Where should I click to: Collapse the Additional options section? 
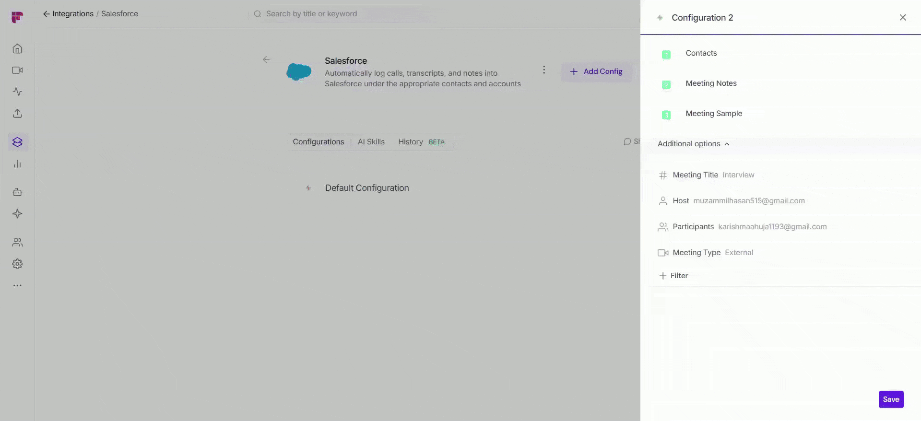click(x=694, y=144)
